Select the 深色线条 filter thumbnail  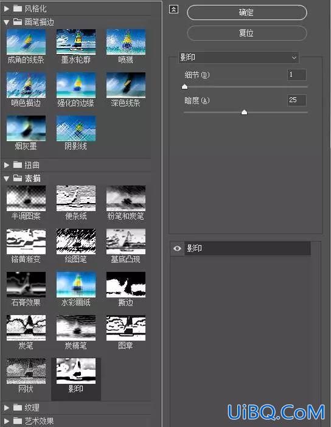pyautogui.click(x=126, y=85)
